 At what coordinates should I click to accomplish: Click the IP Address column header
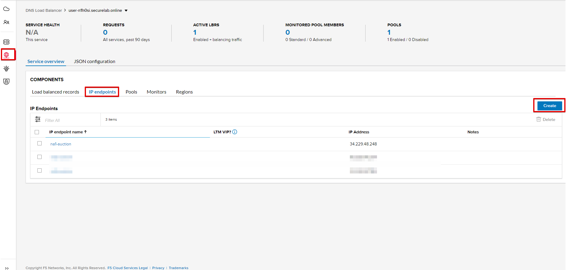click(x=359, y=132)
